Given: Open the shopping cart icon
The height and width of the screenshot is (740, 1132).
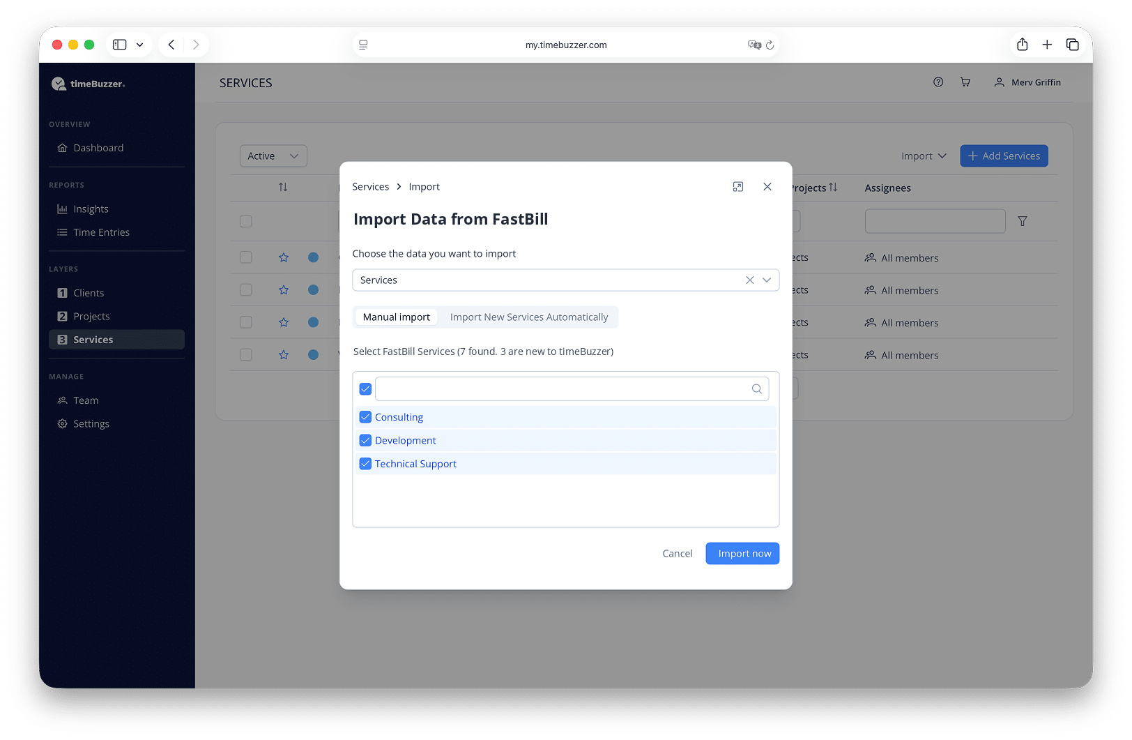Looking at the screenshot, I should [965, 82].
